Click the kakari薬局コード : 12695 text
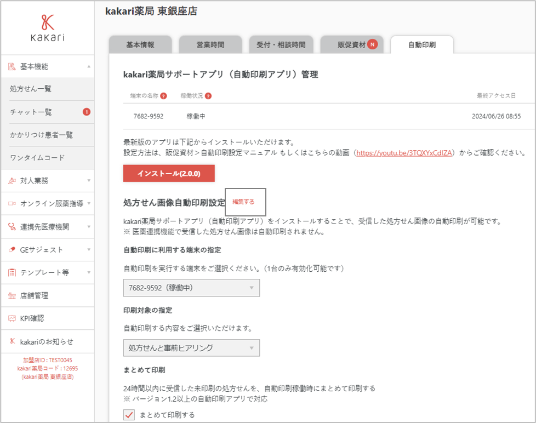536x423 pixels. pyautogui.click(x=48, y=368)
